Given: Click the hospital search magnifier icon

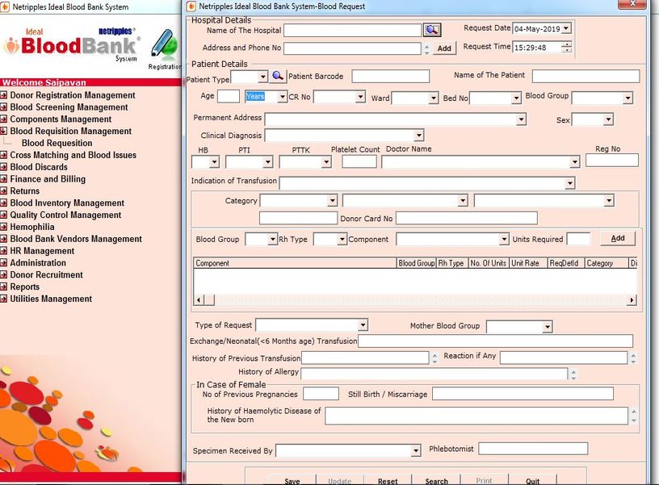Looking at the screenshot, I should [431, 30].
